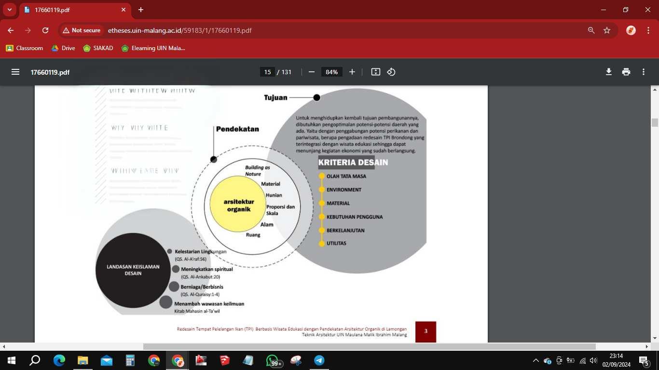Open the browser zoom magnifier icon
The height and width of the screenshot is (370, 659).
tap(591, 30)
